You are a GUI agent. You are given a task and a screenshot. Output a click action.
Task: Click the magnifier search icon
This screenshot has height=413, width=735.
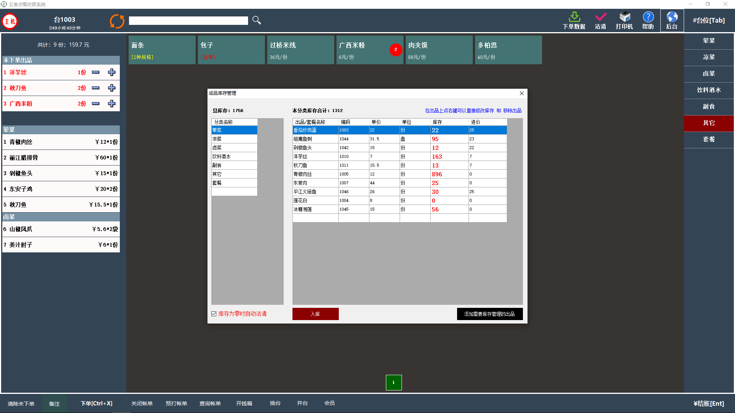coord(256,20)
